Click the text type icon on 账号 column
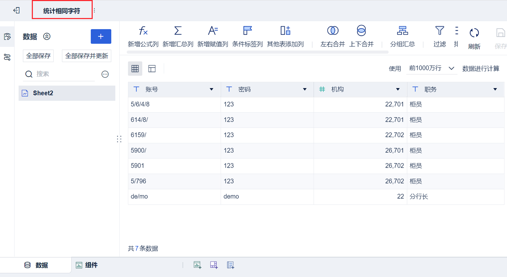Viewport: 507px width, 277px height. [x=136, y=89]
